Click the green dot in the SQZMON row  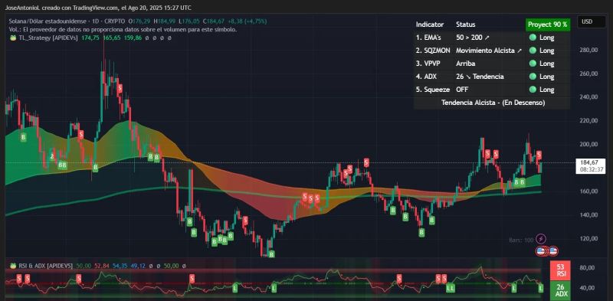click(x=532, y=51)
